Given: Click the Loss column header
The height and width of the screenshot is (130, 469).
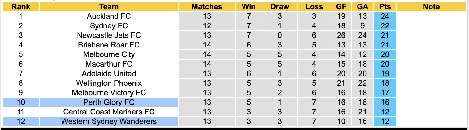Looking at the screenshot, I should [314, 7].
